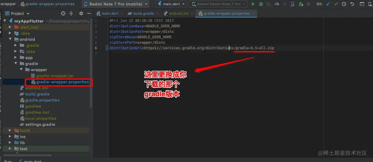The height and width of the screenshot is (162, 373).
Task: Click the wrapper breadcrumb segment
Action: click(x=8, y=4)
